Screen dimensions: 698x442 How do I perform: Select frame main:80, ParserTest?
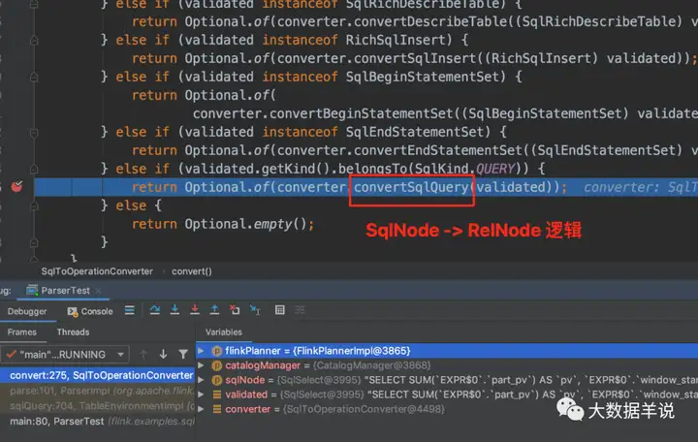[x=98, y=421]
